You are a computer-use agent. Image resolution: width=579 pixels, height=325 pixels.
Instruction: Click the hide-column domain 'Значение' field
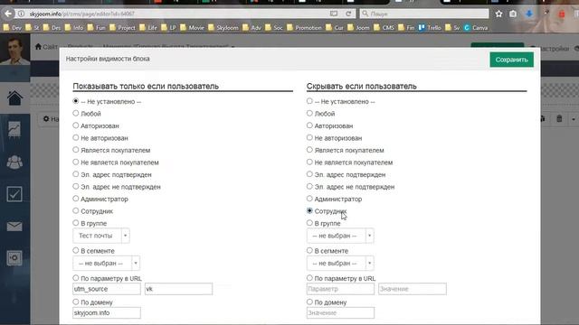point(340,312)
